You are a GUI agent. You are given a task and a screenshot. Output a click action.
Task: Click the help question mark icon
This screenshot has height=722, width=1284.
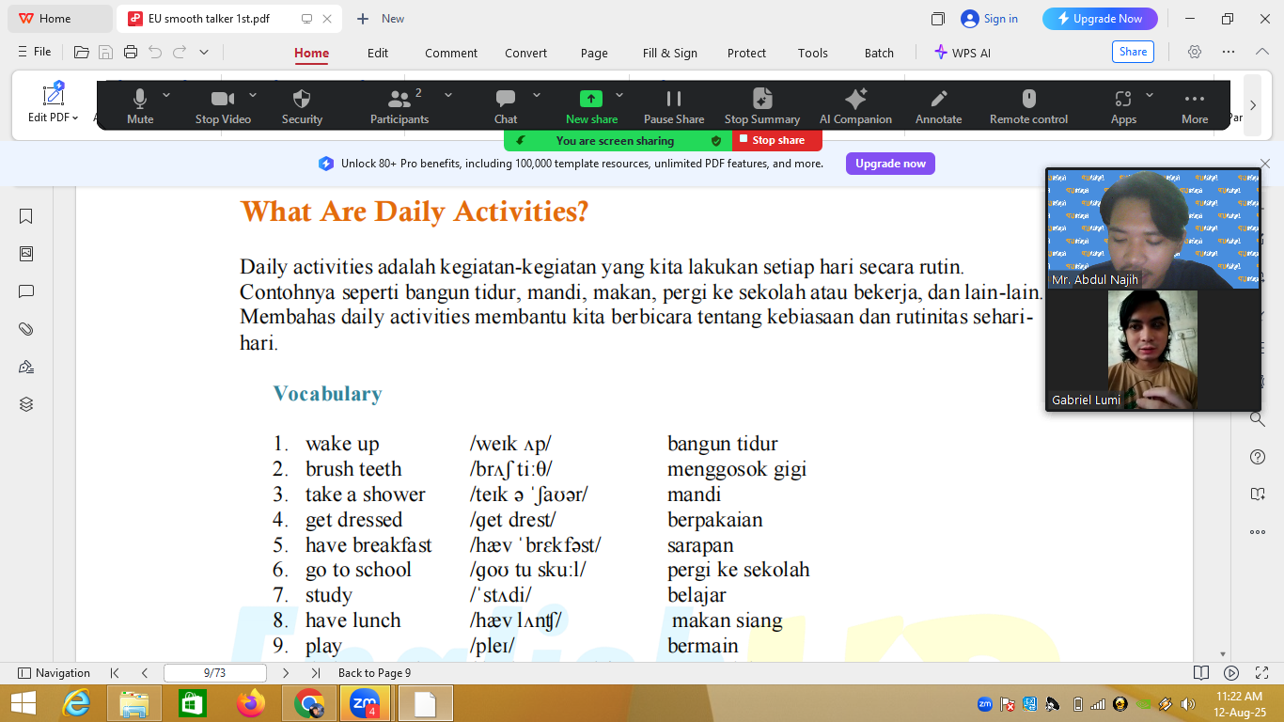(x=1258, y=457)
